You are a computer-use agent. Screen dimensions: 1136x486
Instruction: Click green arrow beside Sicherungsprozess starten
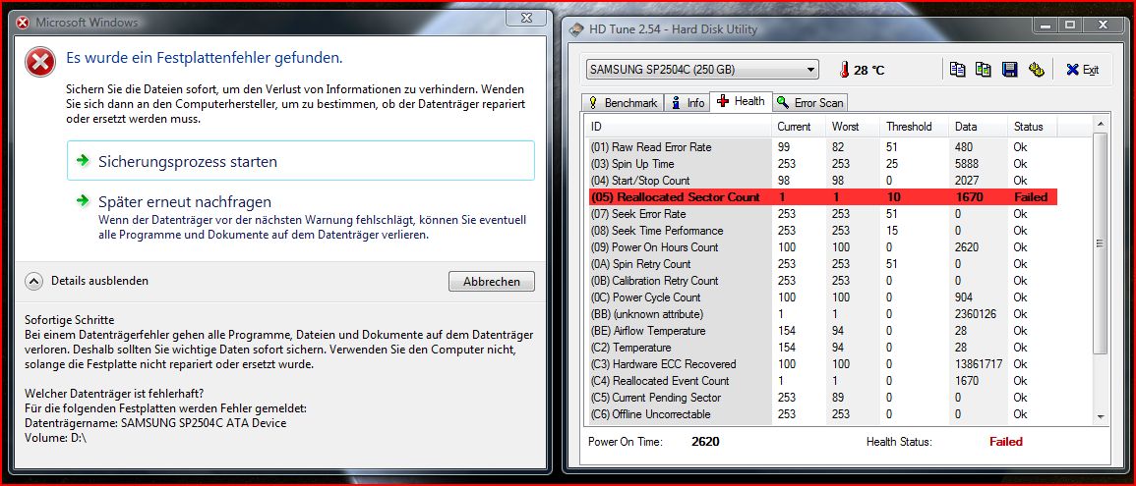(x=85, y=160)
